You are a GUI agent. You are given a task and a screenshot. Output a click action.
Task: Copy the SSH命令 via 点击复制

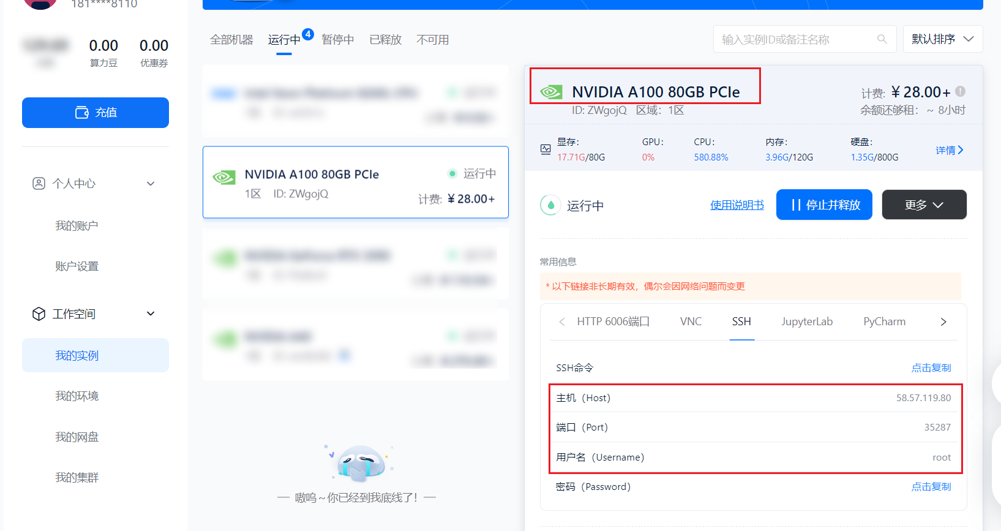(x=931, y=368)
